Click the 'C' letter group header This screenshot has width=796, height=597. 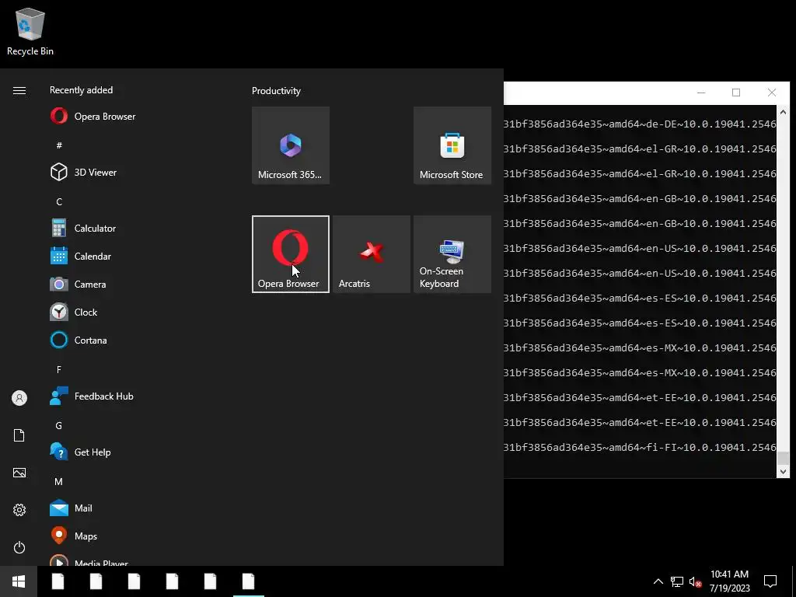[x=59, y=201]
